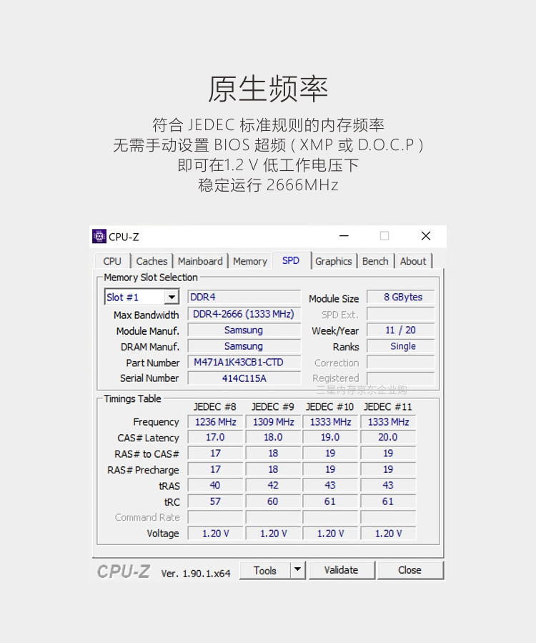Click the Part Number field M471A1K43CB1-CTD
536x643 pixels.
click(x=244, y=363)
